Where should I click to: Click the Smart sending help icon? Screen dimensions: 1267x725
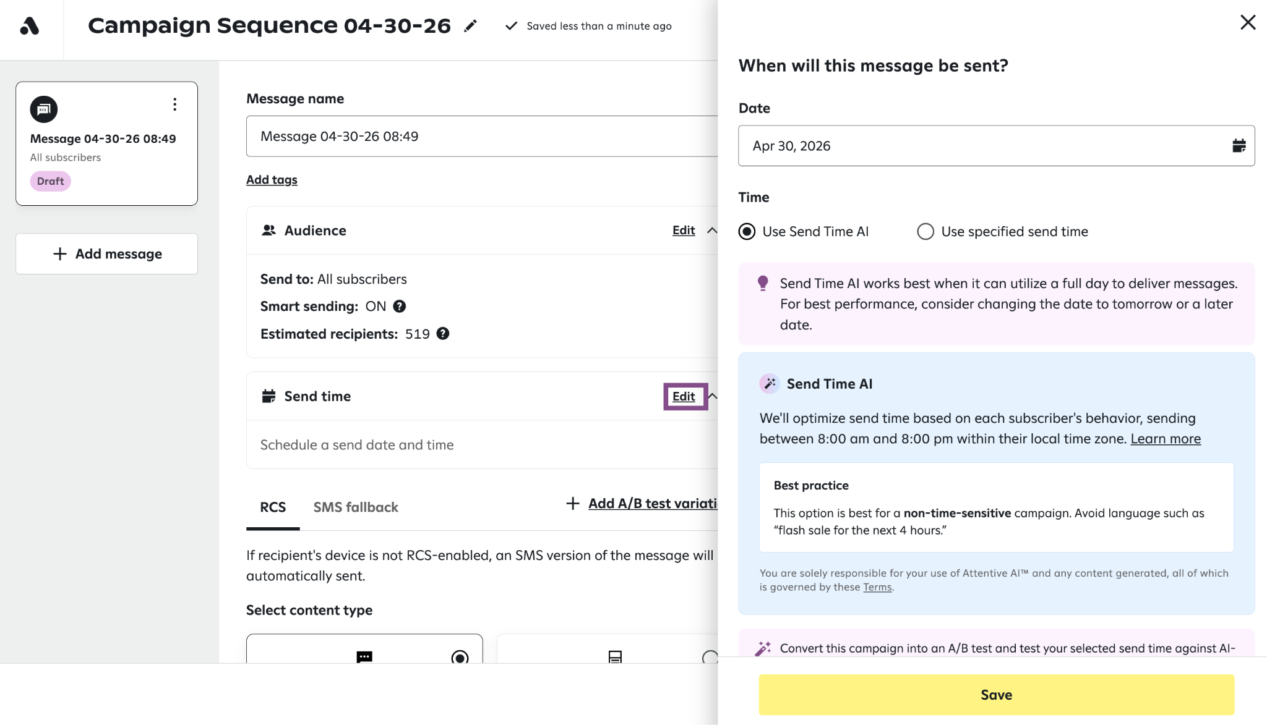400,306
